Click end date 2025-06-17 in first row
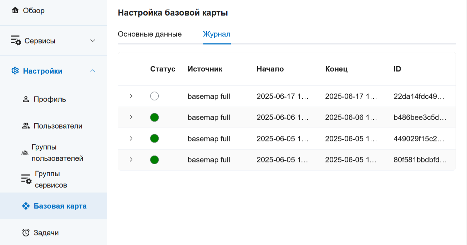The image size is (467, 245). pos(351,96)
